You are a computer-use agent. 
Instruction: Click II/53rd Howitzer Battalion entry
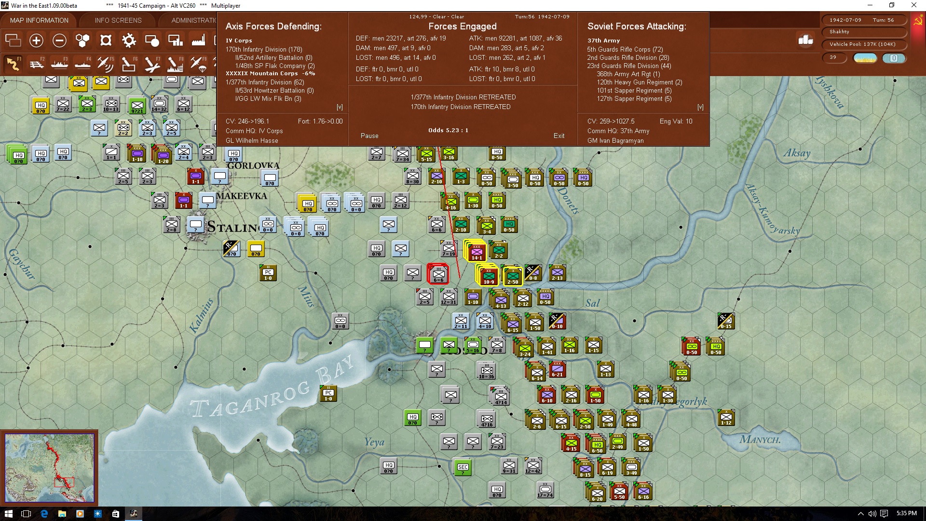click(x=274, y=90)
